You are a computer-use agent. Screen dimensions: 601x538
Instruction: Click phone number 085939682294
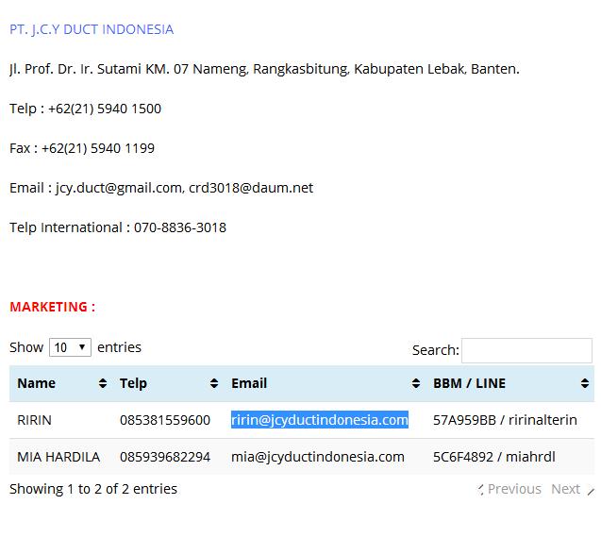click(165, 457)
